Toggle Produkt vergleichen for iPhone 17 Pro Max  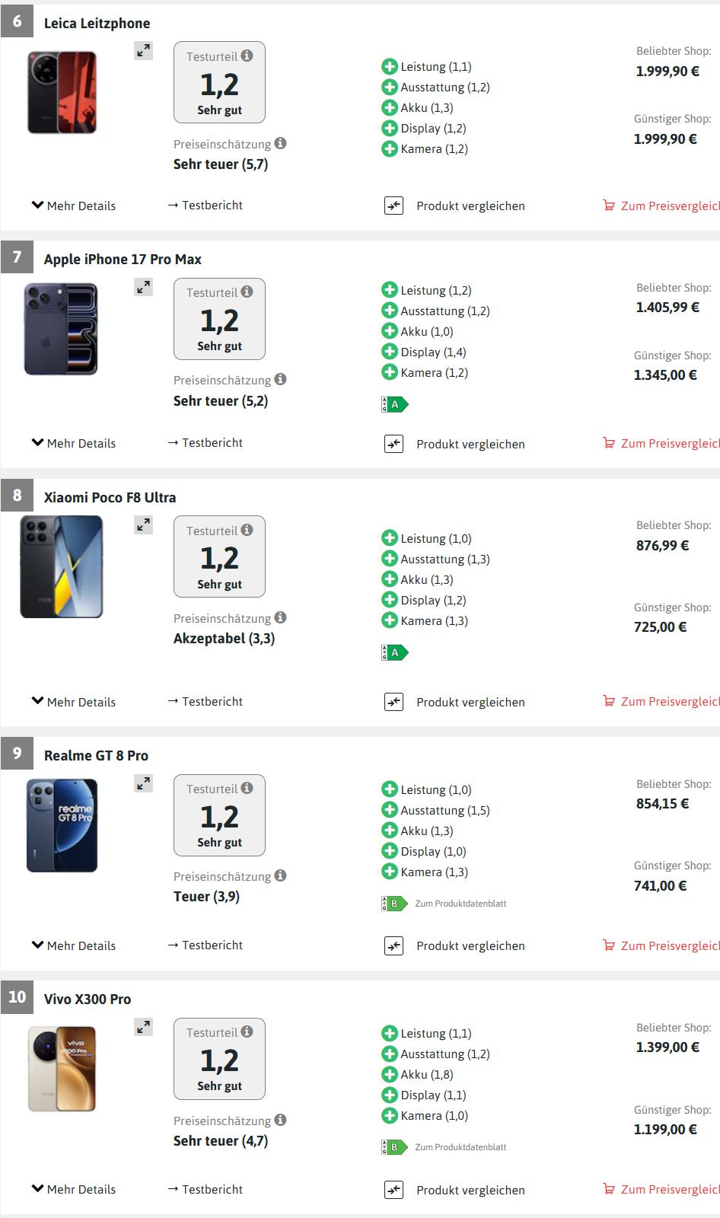pos(470,444)
